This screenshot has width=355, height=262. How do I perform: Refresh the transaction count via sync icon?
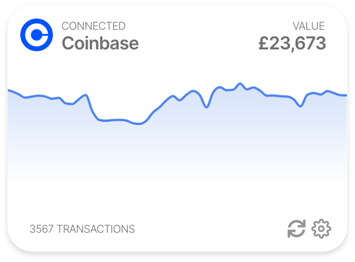tap(296, 229)
